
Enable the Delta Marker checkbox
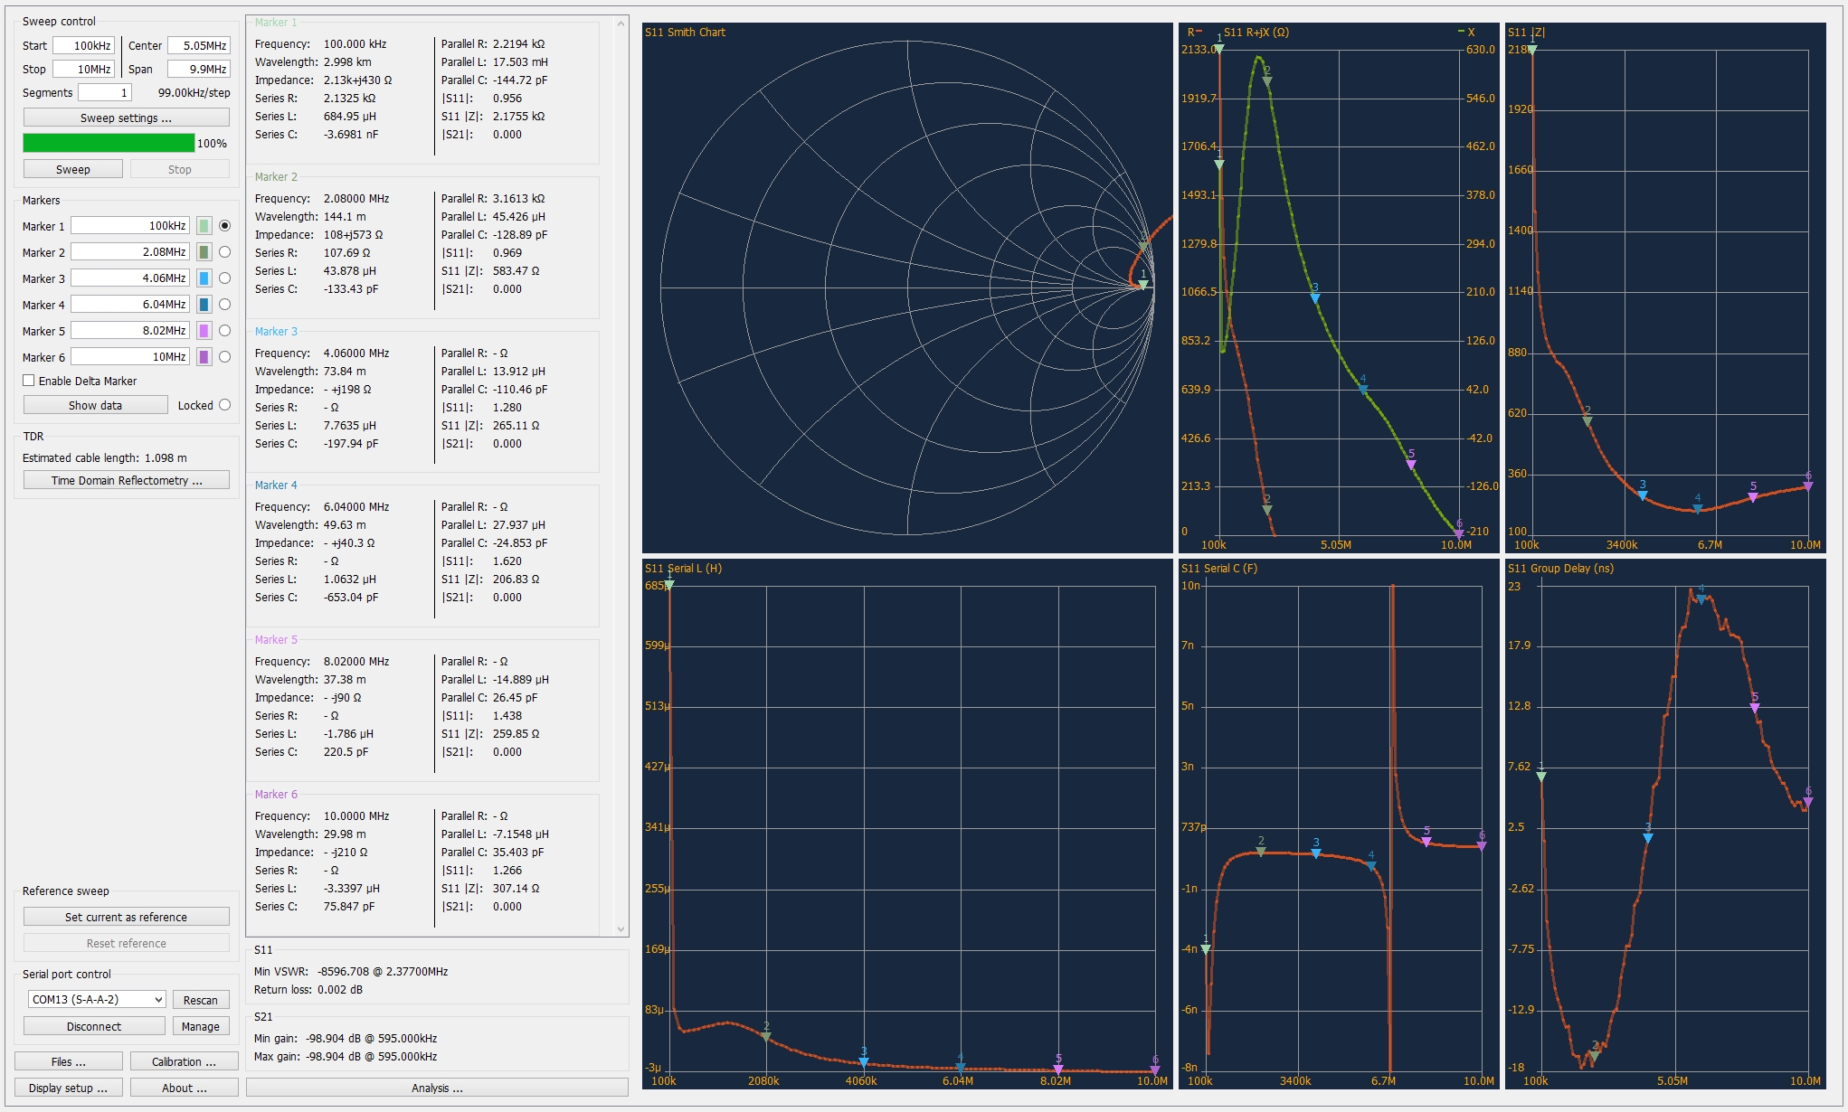29,381
